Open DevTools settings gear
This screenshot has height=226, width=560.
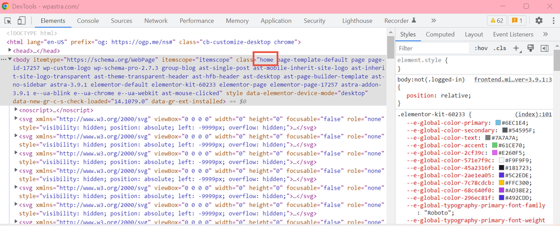(539, 21)
